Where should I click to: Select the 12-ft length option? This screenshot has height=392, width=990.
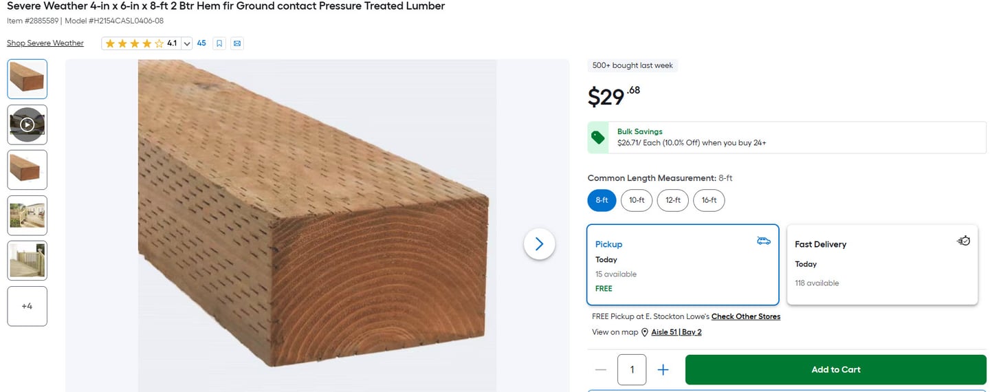coord(673,200)
